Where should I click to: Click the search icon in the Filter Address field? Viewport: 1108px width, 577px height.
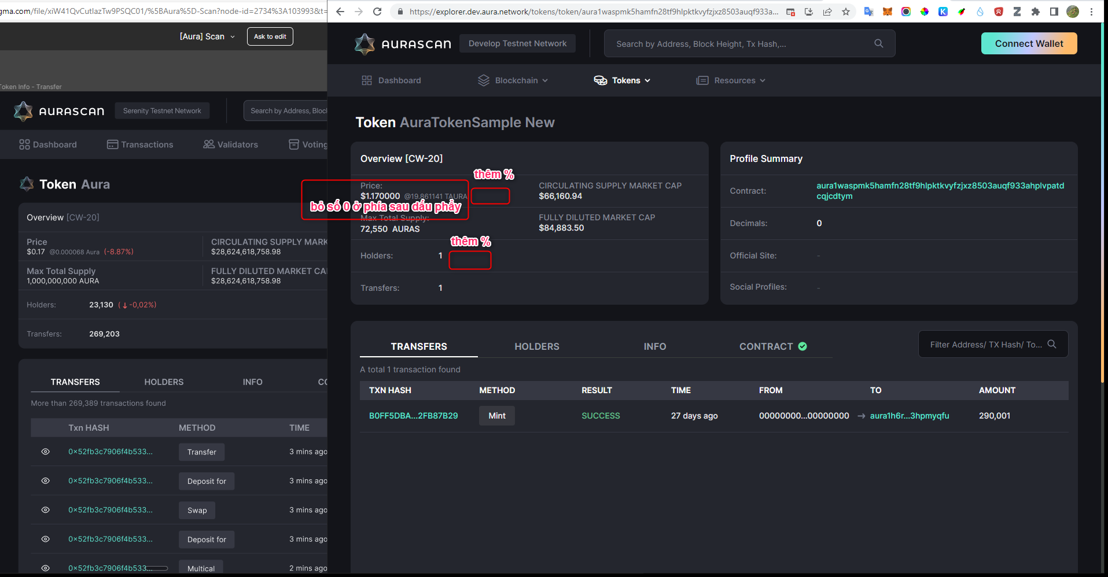click(x=1052, y=344)
